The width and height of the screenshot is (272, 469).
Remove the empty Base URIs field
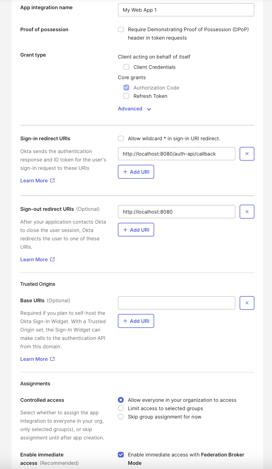pos(247,303)
